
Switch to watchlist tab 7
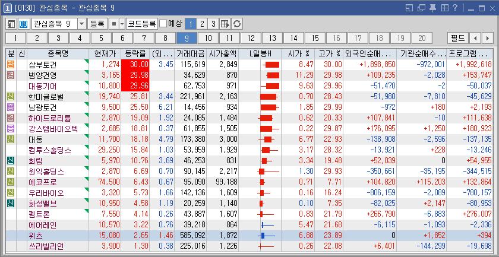pos(144,39)
